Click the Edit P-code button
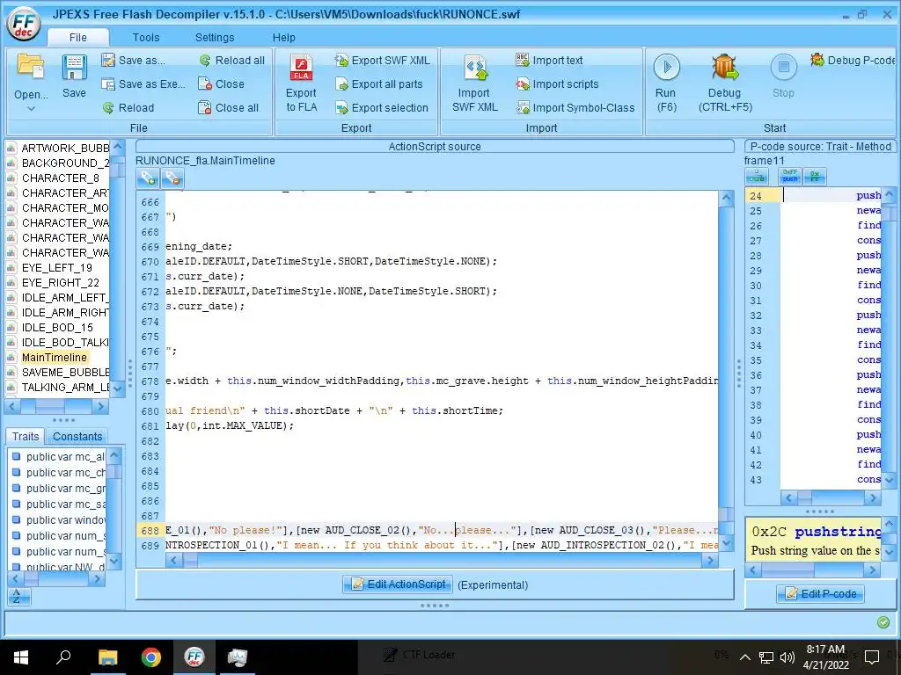This screenshot has height=675, width=901. pos(821,593)
